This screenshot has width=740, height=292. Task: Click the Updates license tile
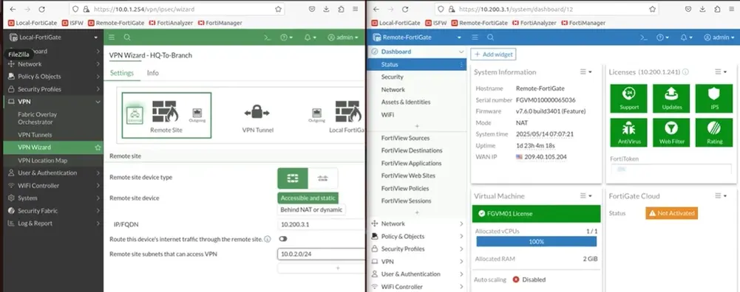tap(671, 98)
